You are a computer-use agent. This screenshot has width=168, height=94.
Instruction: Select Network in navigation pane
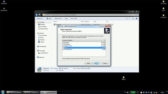41,57
